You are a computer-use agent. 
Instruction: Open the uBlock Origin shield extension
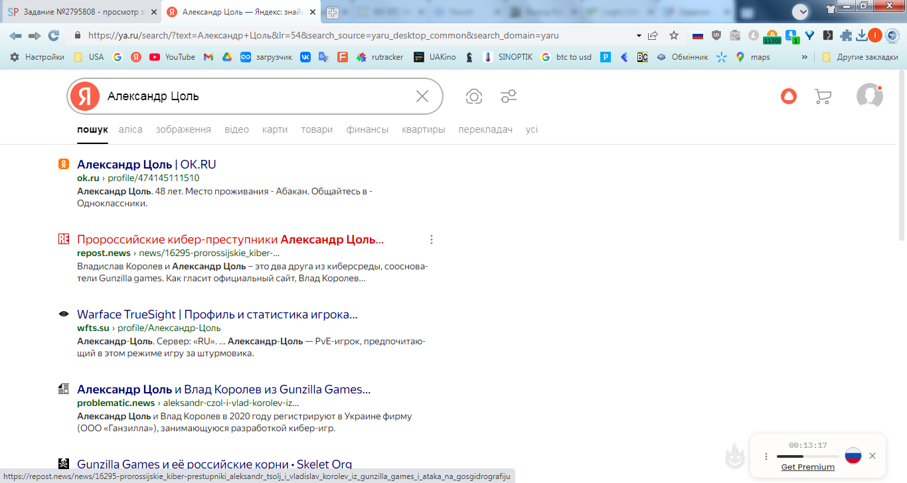tap(716, 36)
